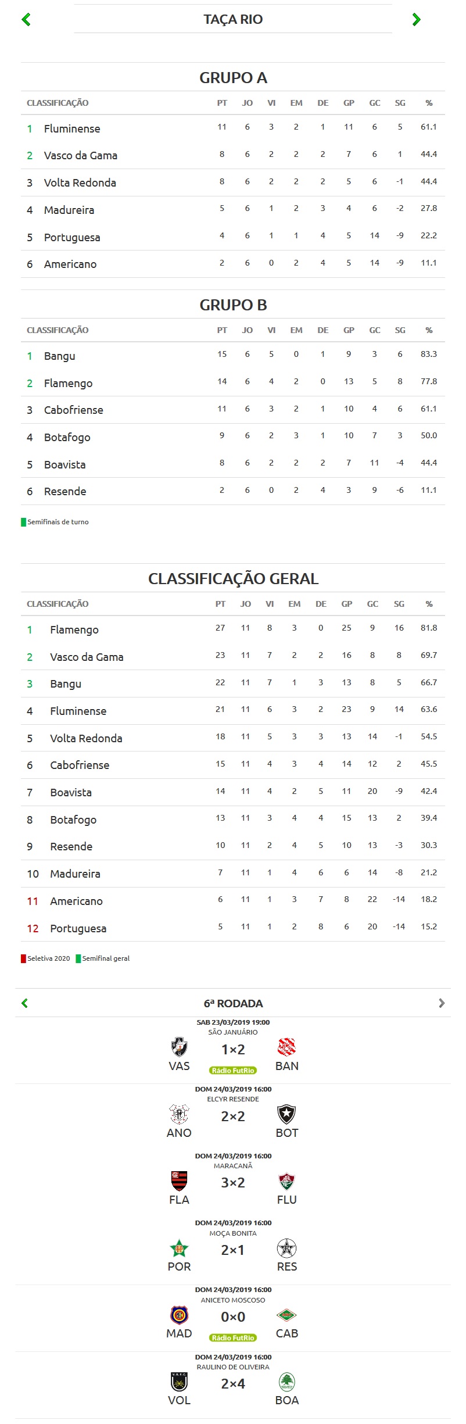
Task: Click Flamengo in the Classificação Geral table
Action: click(74, 629)
